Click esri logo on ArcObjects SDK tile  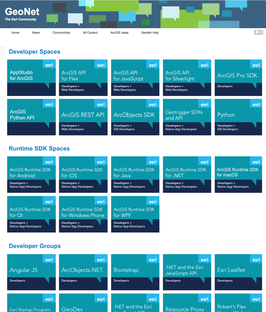pos(153,104)
